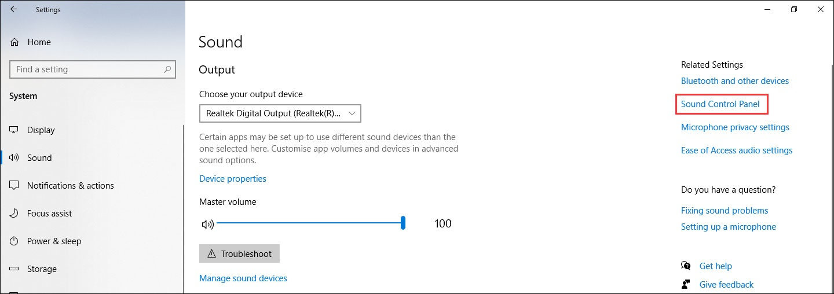The height and width of the screenshot is (294, 834).
Task: Click the back arrow icon in Settings
Action: click(14, 9)
